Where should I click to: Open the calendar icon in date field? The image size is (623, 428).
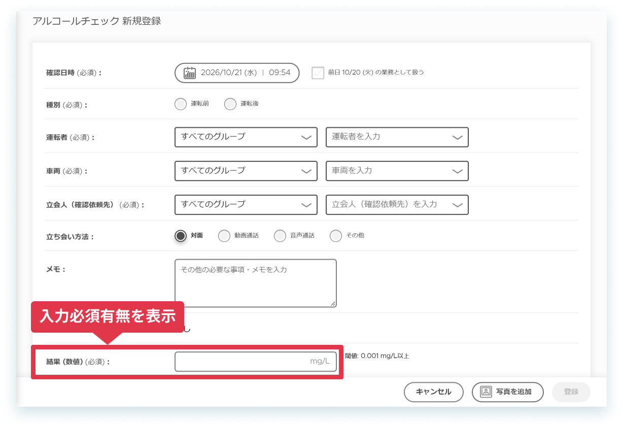click(189, 73)
